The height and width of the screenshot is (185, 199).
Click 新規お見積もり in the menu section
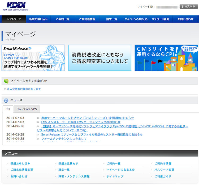tap(68, 163)
